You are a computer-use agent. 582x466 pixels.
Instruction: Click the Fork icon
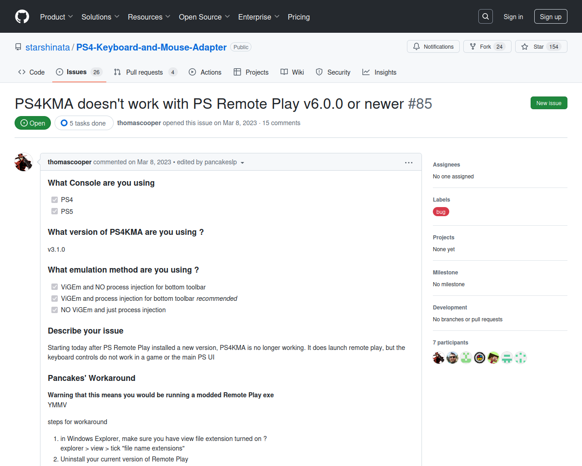pos(473,46)
